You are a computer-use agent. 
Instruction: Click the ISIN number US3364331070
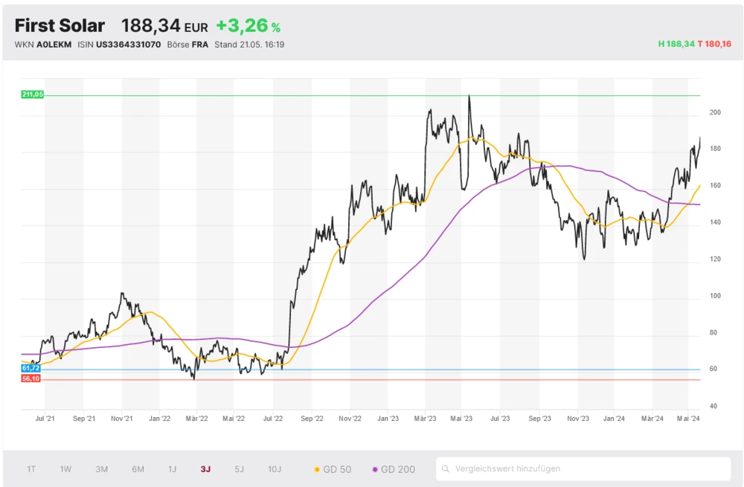[x=128, y=45]
